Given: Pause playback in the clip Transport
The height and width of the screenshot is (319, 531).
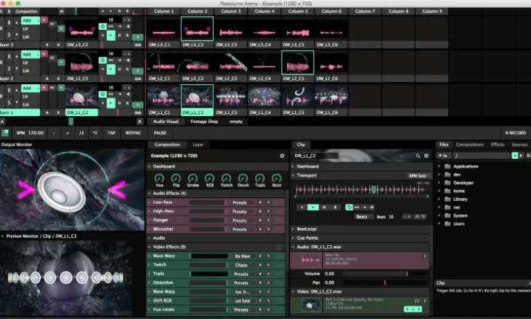Looking at the screenshot, I should pos(324,207).
